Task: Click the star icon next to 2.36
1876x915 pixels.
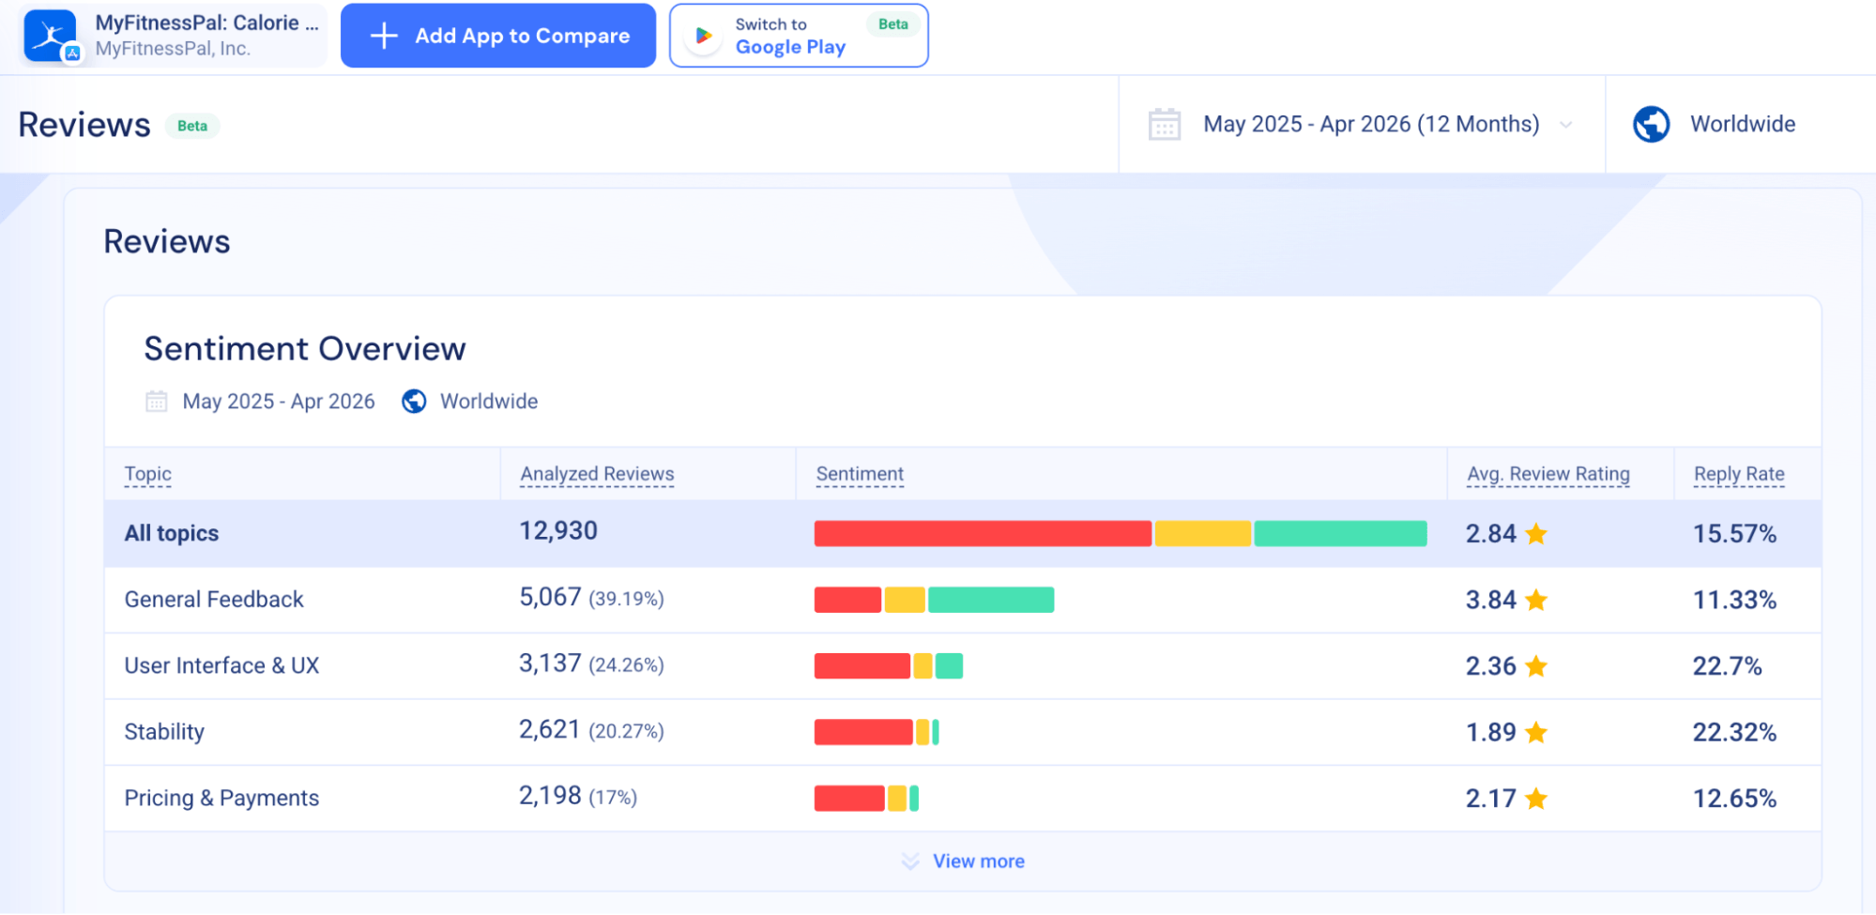Action: pos(1536,666)
